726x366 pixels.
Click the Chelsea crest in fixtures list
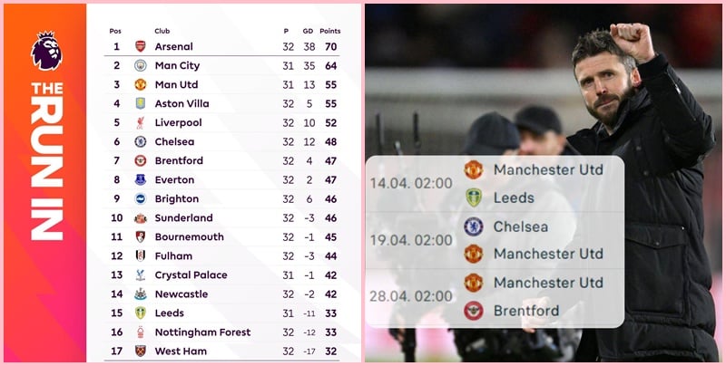coord(473,226)
